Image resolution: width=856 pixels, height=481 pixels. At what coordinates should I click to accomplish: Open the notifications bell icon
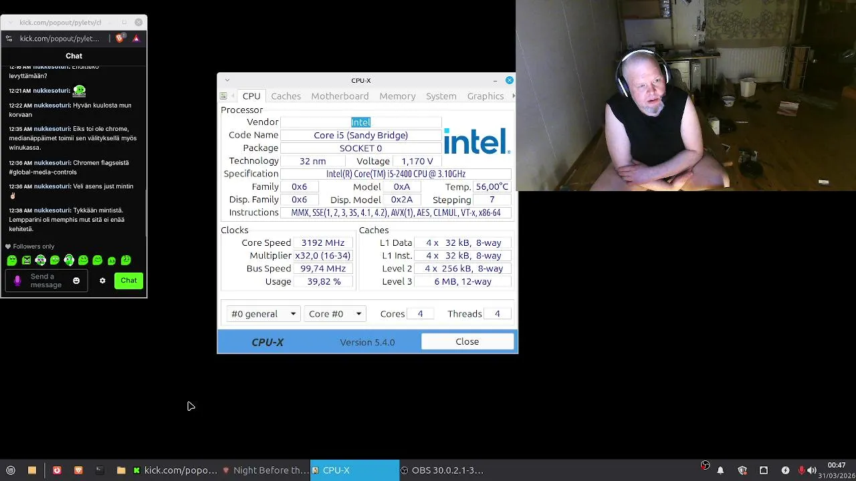(x=720, y=470)
